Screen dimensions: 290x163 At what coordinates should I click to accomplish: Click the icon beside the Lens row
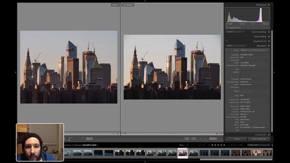pos(267,128)
